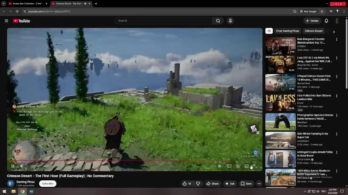Click Create button in header

pos(312,21)
